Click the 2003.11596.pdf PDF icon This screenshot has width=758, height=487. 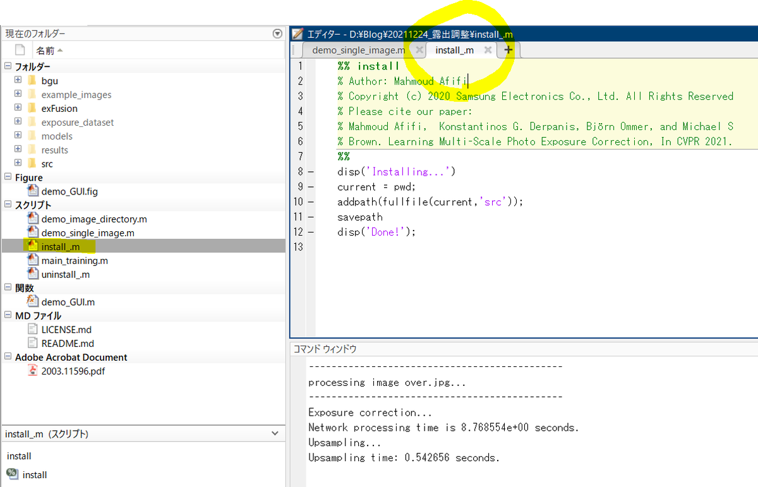click(x=33, y=371)
